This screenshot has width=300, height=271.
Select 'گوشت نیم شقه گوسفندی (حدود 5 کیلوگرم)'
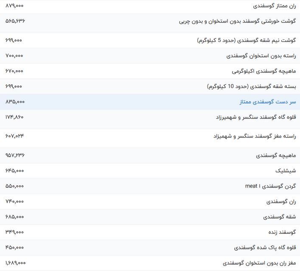pyautogui.click(x=247, y=40)
